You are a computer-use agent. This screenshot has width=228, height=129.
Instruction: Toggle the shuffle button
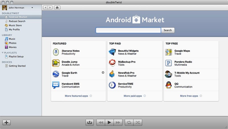(x=138, y=122)
